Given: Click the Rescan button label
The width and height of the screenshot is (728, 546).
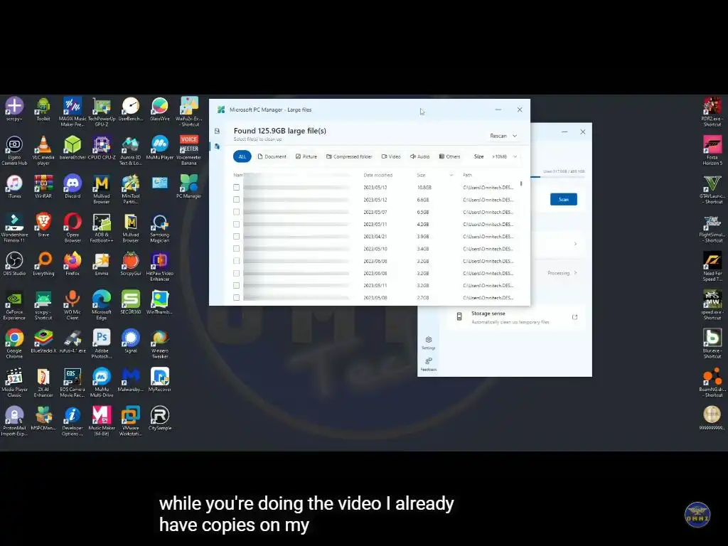Looking at the screenshot, I should coord(498,136).
